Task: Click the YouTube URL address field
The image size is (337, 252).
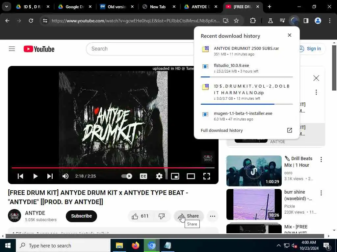Action: [135, 21]
